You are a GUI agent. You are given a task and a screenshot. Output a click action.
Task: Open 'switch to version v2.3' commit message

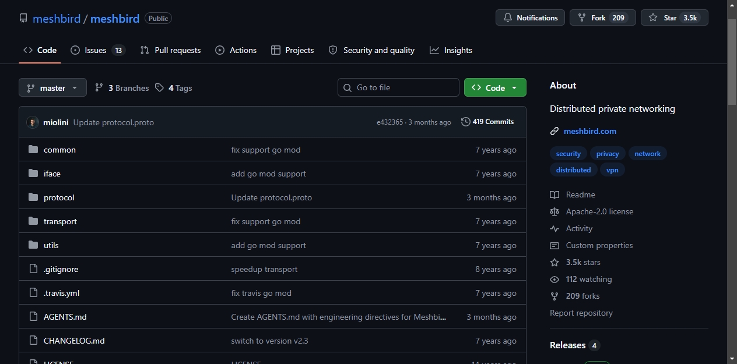click(x=270, y=341)
